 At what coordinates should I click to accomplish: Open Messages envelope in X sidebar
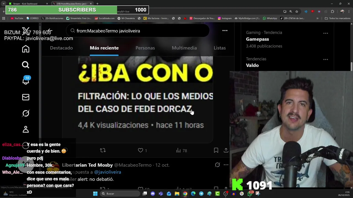tap(26, 97)
